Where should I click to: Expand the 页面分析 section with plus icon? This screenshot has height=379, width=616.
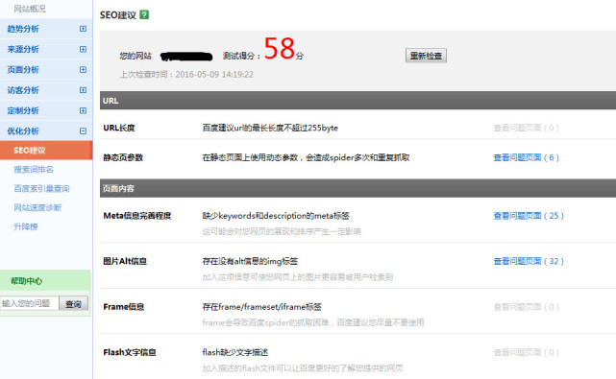[83, 69]
